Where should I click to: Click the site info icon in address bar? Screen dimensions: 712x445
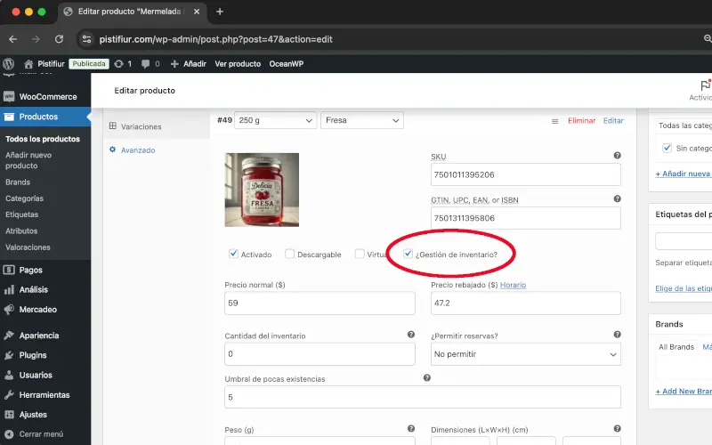pos(86,39)
